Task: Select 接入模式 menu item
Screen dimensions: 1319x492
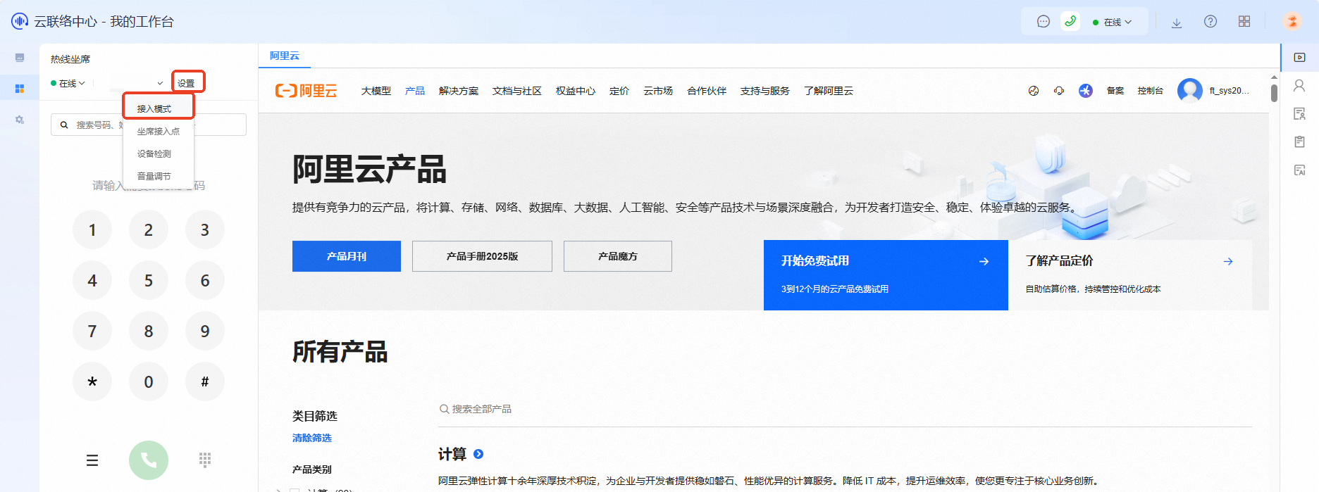Action: pos(154,108)
